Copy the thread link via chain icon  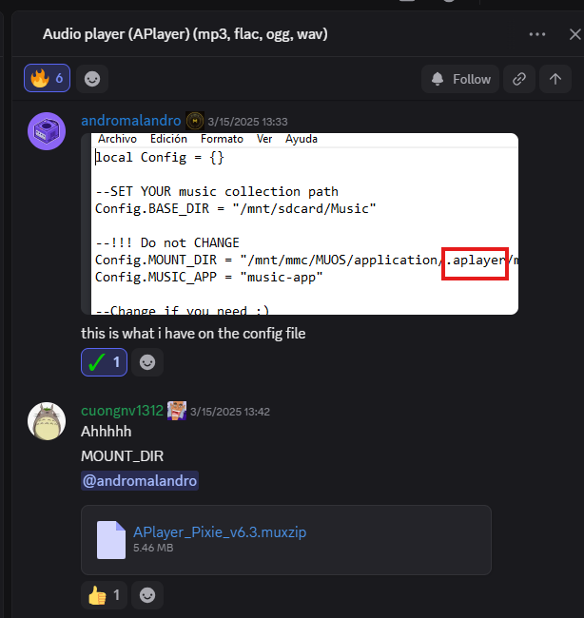coord(518,79)
